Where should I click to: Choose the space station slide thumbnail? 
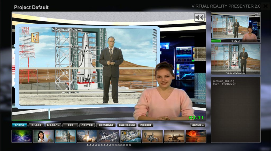109,136
